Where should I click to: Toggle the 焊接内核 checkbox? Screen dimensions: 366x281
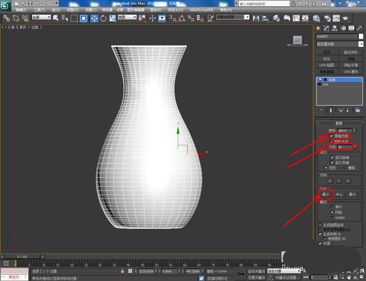click(x=331, y=136)
